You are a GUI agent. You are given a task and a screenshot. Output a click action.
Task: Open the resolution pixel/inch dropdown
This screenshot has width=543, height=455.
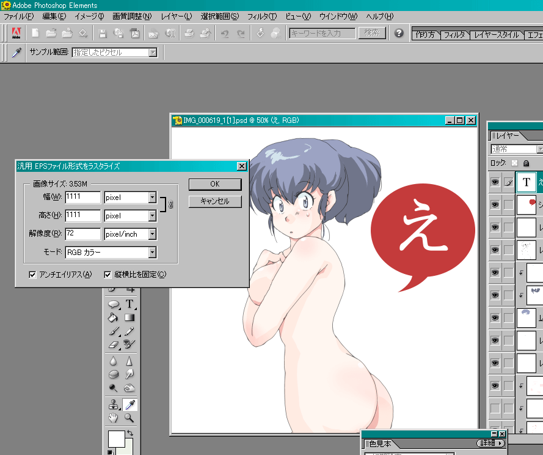(x=152, y=234)
